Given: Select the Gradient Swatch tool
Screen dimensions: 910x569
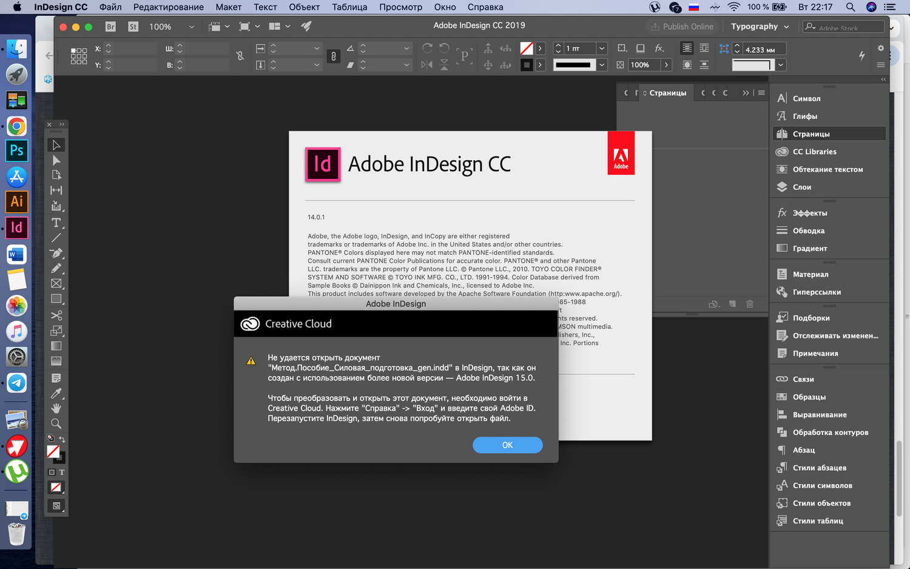Looking at the screenshot, I should pos(56,346).
